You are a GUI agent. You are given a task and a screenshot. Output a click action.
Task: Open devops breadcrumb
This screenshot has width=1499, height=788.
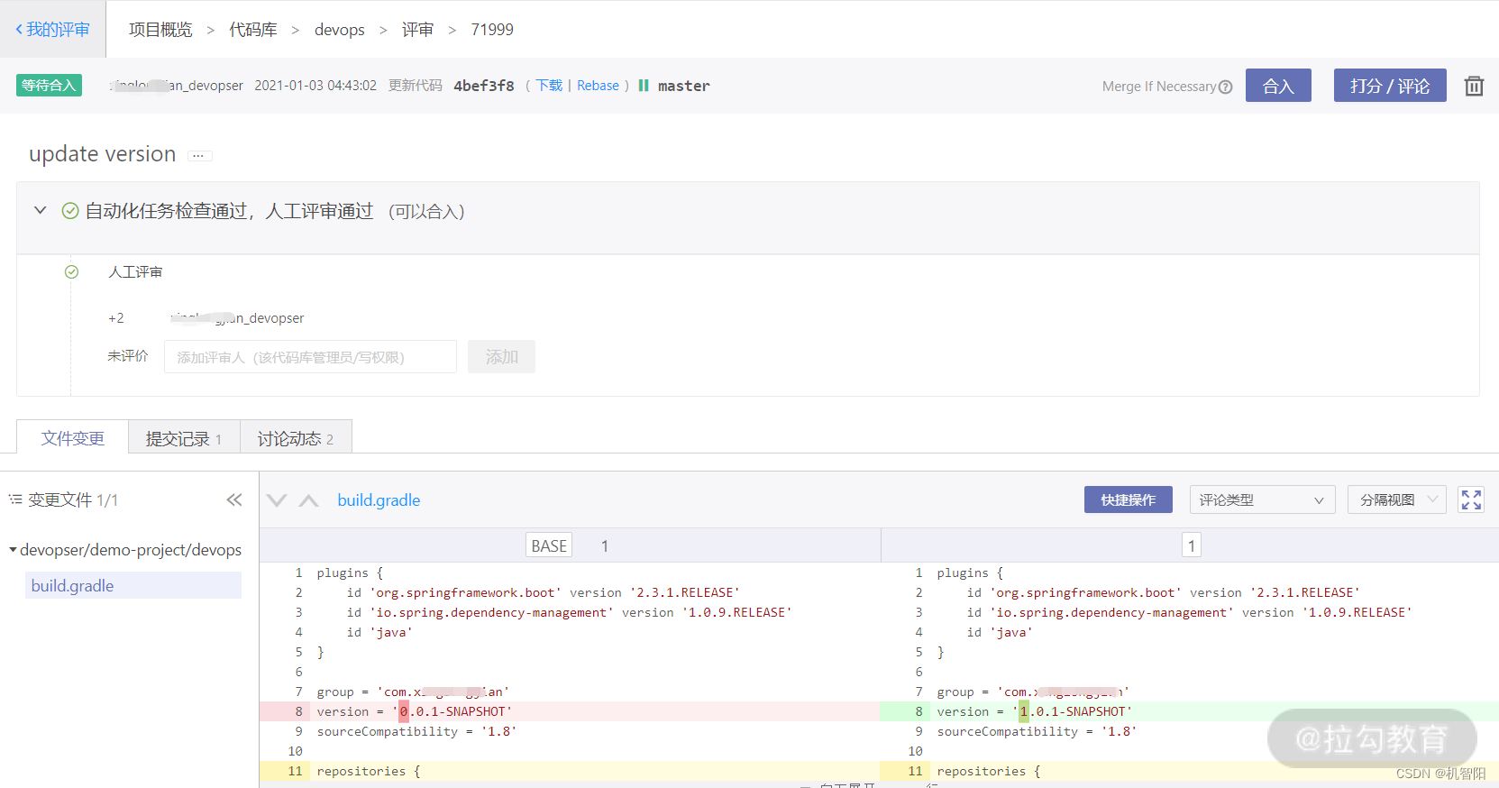pos(340,30)
